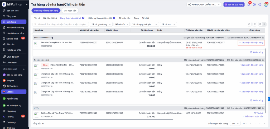Screen dimensions: 270x129
Task: Open the Tất cả gian hàng dropdown
Action: point(101,24)
